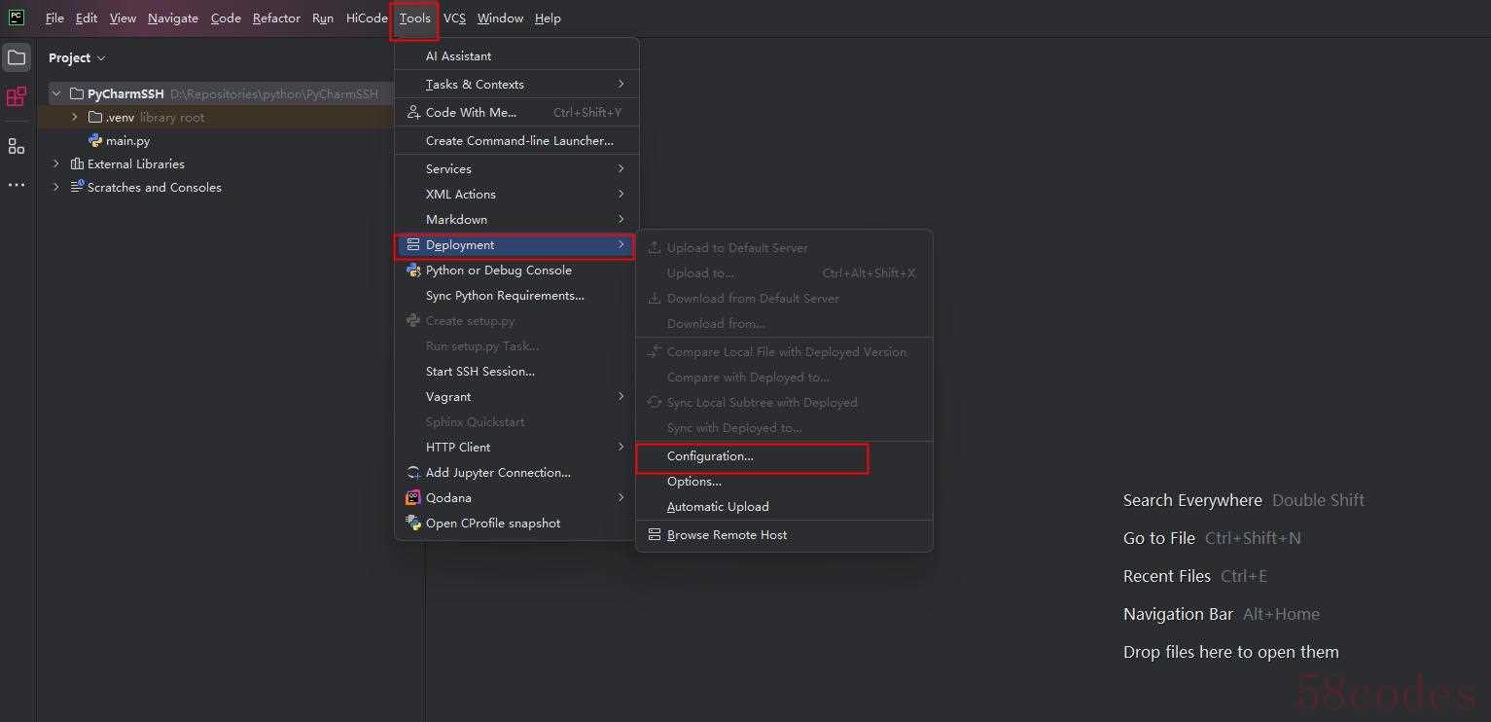Expand the Services submenu arrow
The width and height of the screenshot is (1491, 722).
tap(621, 169)
